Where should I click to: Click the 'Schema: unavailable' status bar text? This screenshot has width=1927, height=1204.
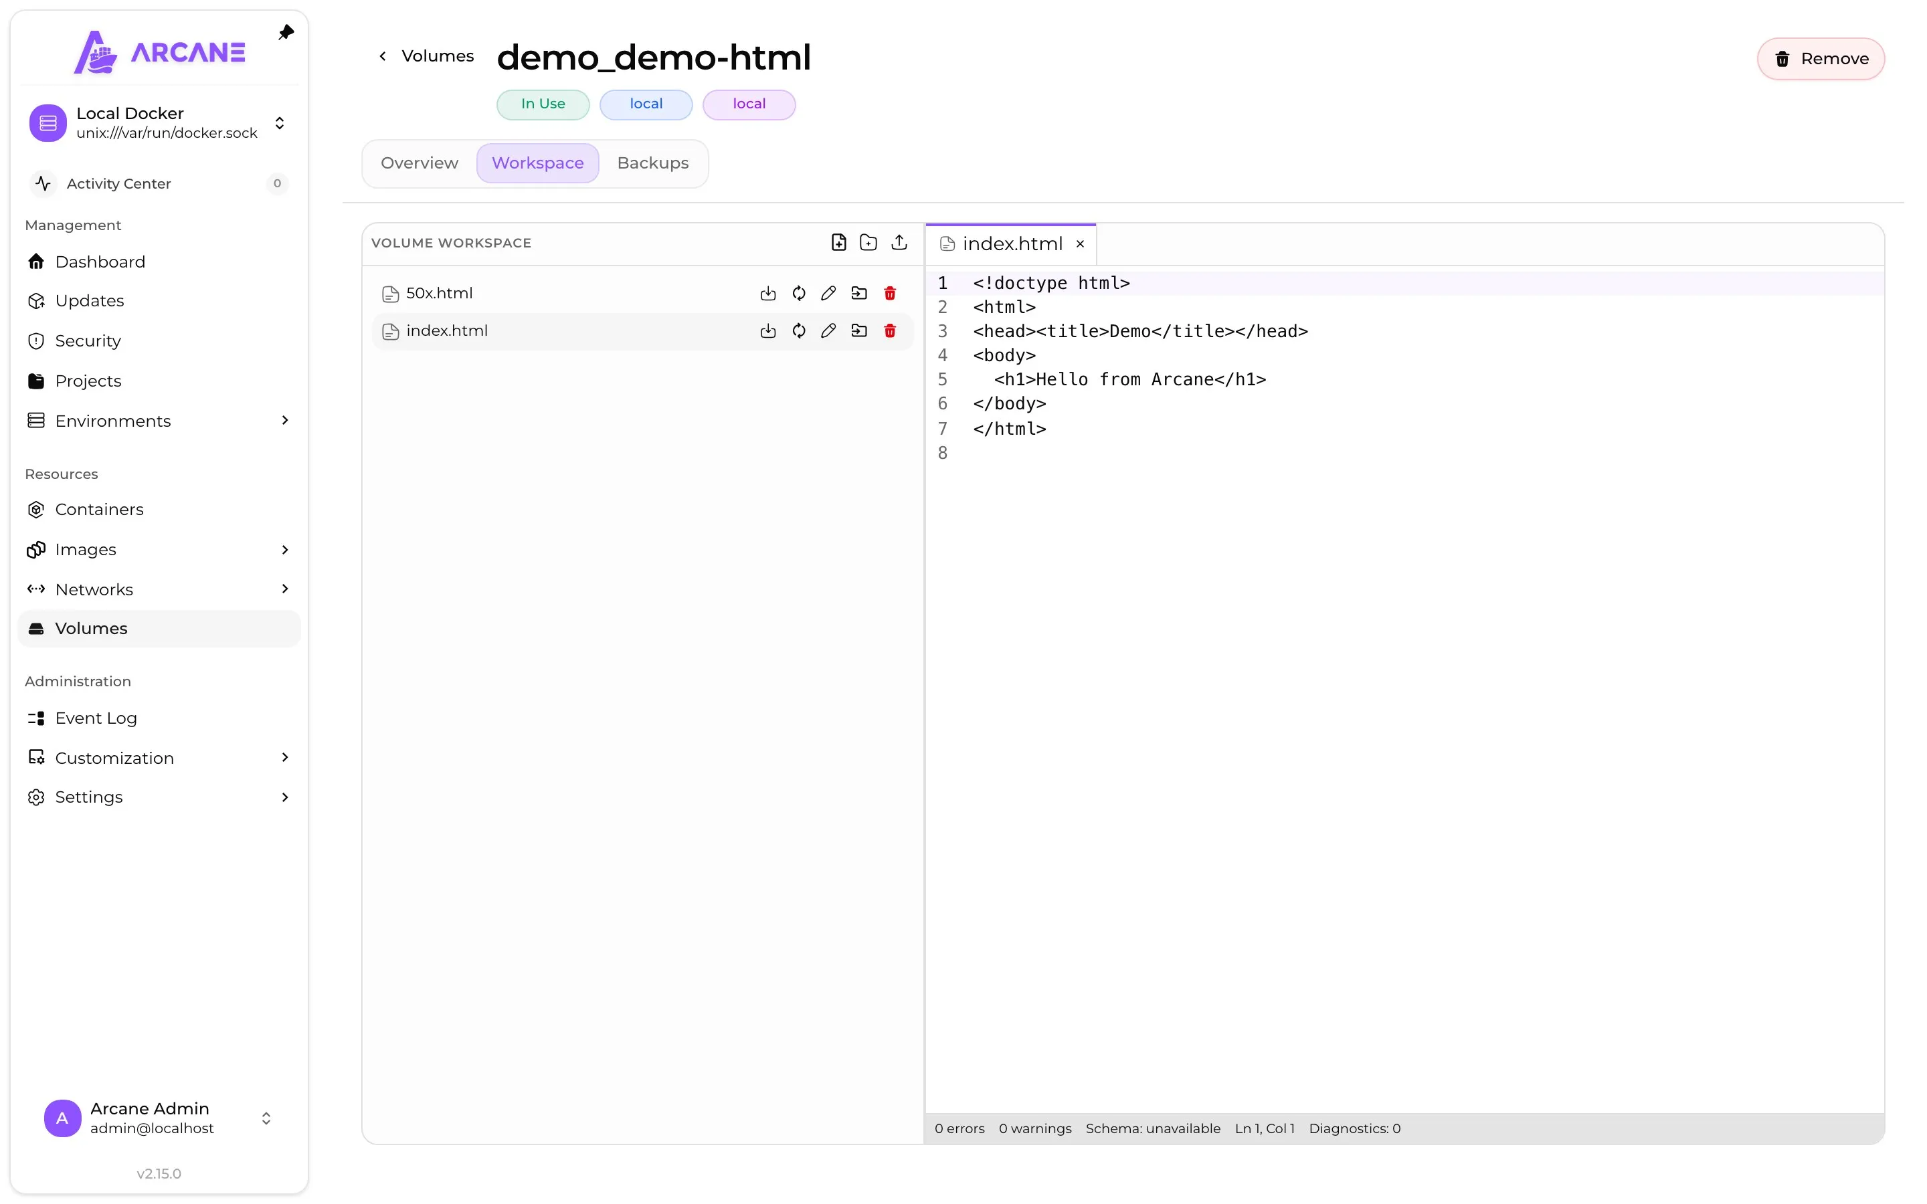1153,1128
